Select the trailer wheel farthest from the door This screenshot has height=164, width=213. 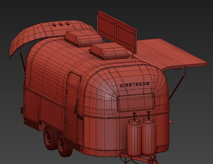tap(51, 137)
